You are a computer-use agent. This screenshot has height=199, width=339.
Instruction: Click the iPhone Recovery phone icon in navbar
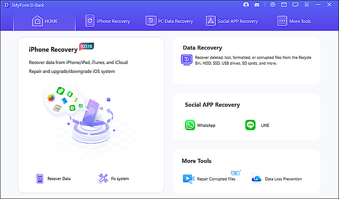coord(90,21)
